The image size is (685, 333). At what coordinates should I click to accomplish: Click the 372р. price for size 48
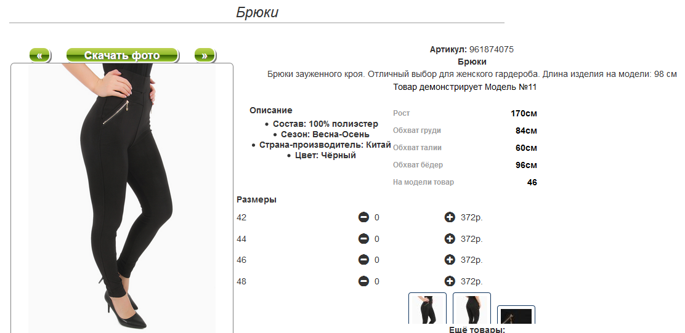[472, 281]
